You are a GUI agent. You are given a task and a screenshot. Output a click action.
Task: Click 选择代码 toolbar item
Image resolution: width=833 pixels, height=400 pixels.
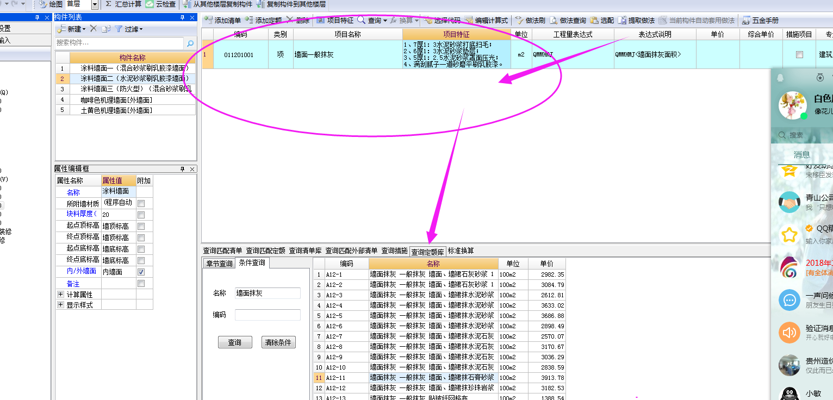click(443, 20)
